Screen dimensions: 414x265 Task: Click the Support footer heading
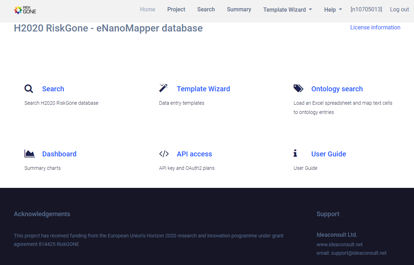[x=328, y=214]
